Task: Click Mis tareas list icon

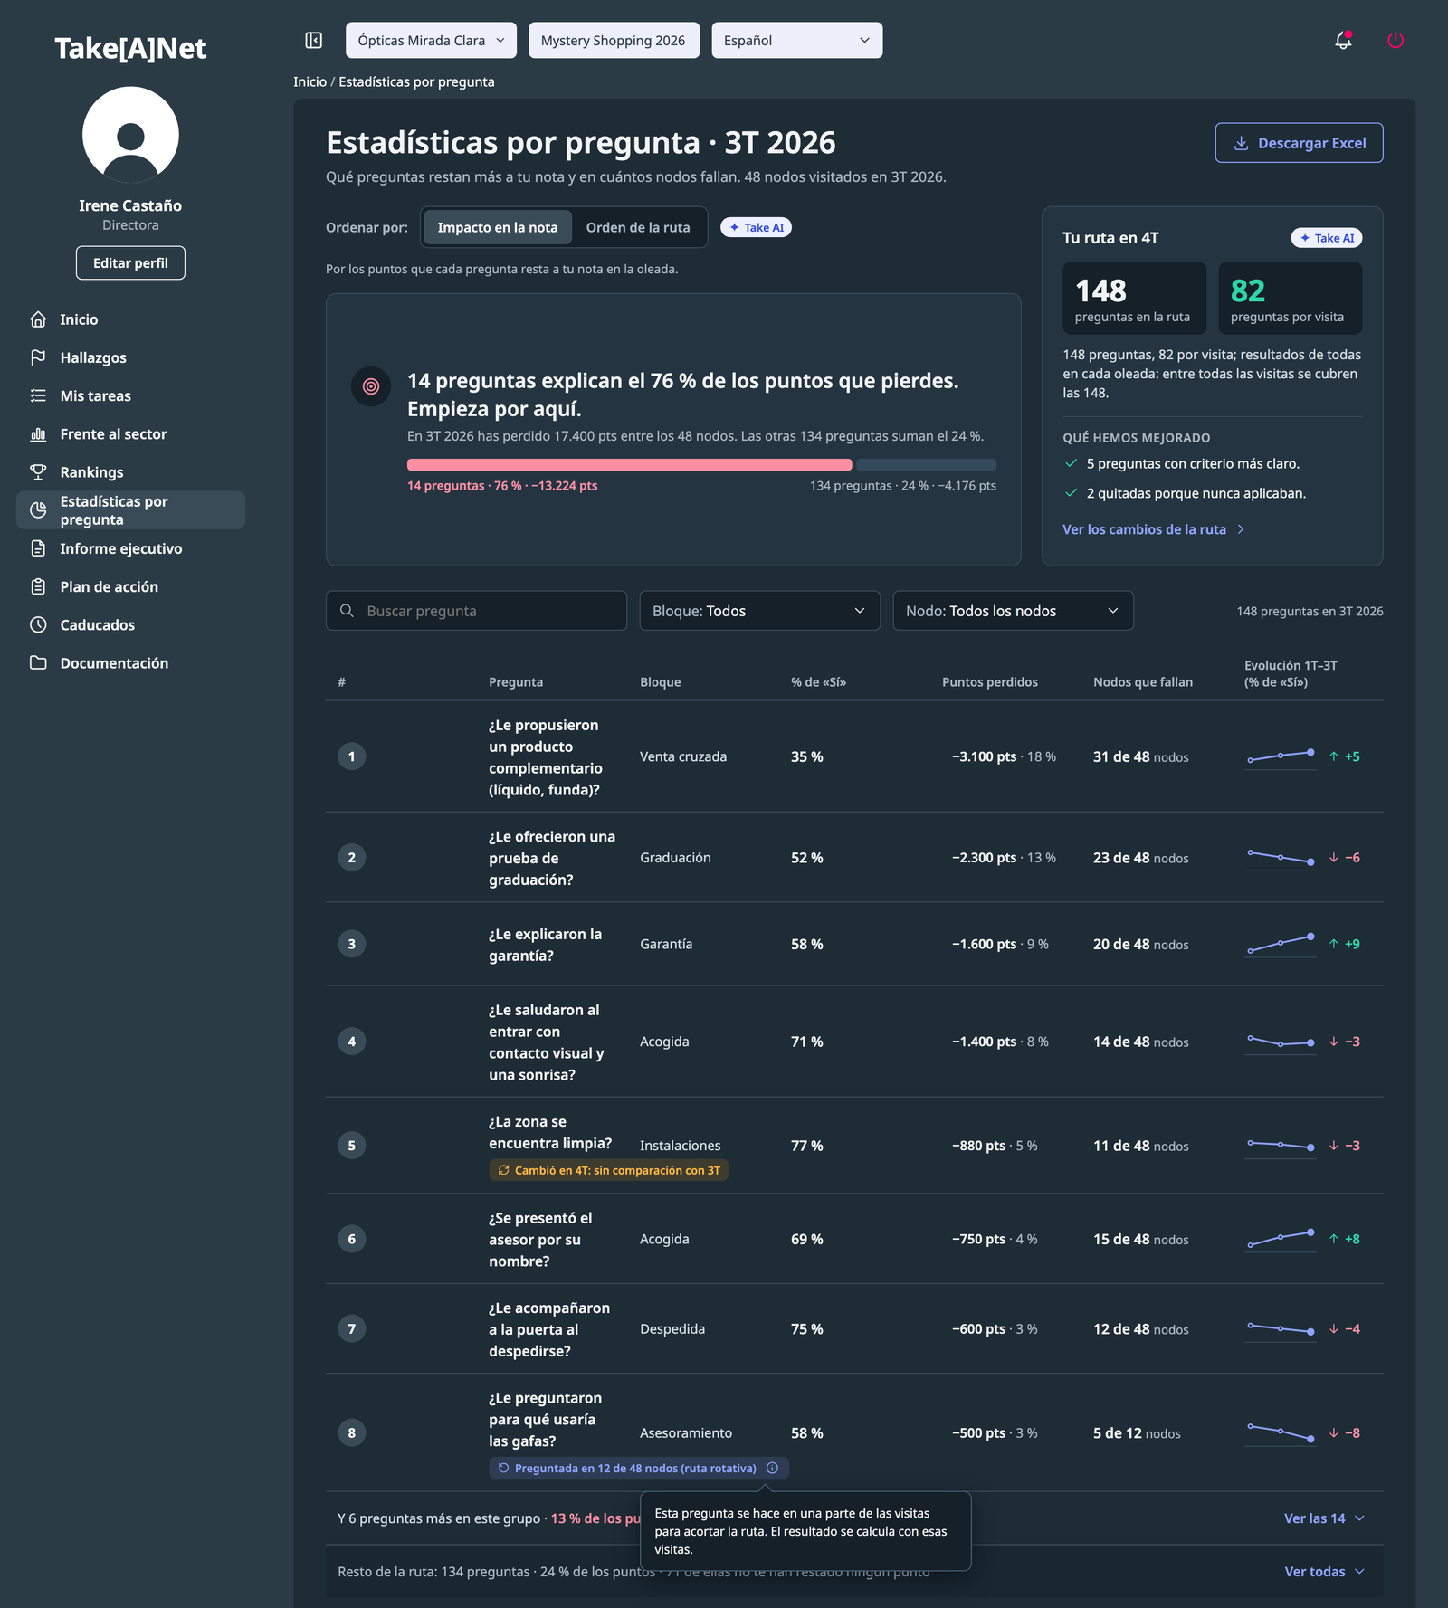Action: (38, 395)
